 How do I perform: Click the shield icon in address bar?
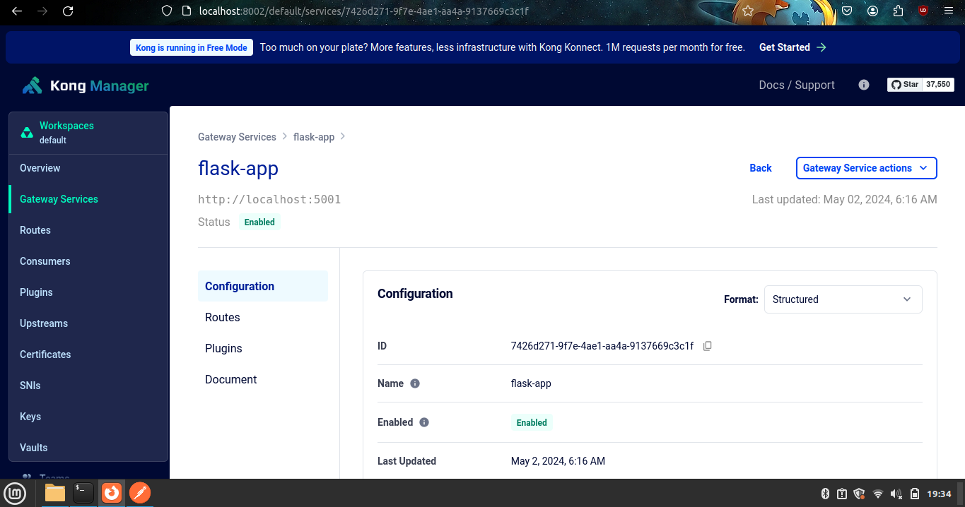(167, 11)
